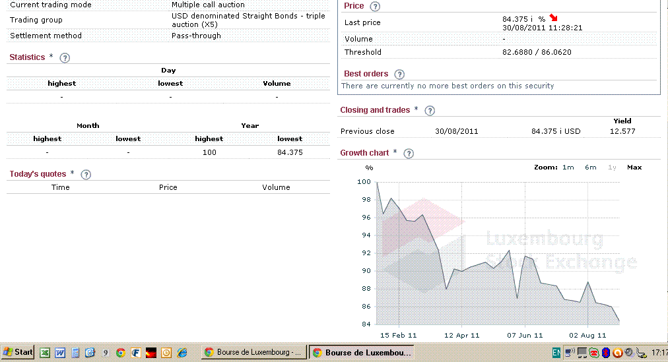668x362 pixels.
Task: Click the Price section help icon
Action: coord(375,7)
